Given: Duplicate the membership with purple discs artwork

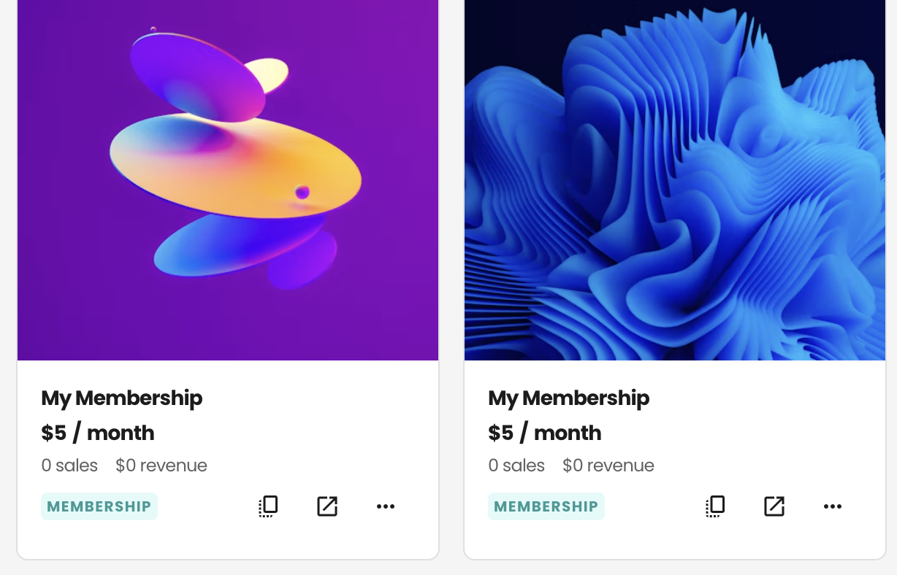Looking at the screenshot, I should 269,506.
